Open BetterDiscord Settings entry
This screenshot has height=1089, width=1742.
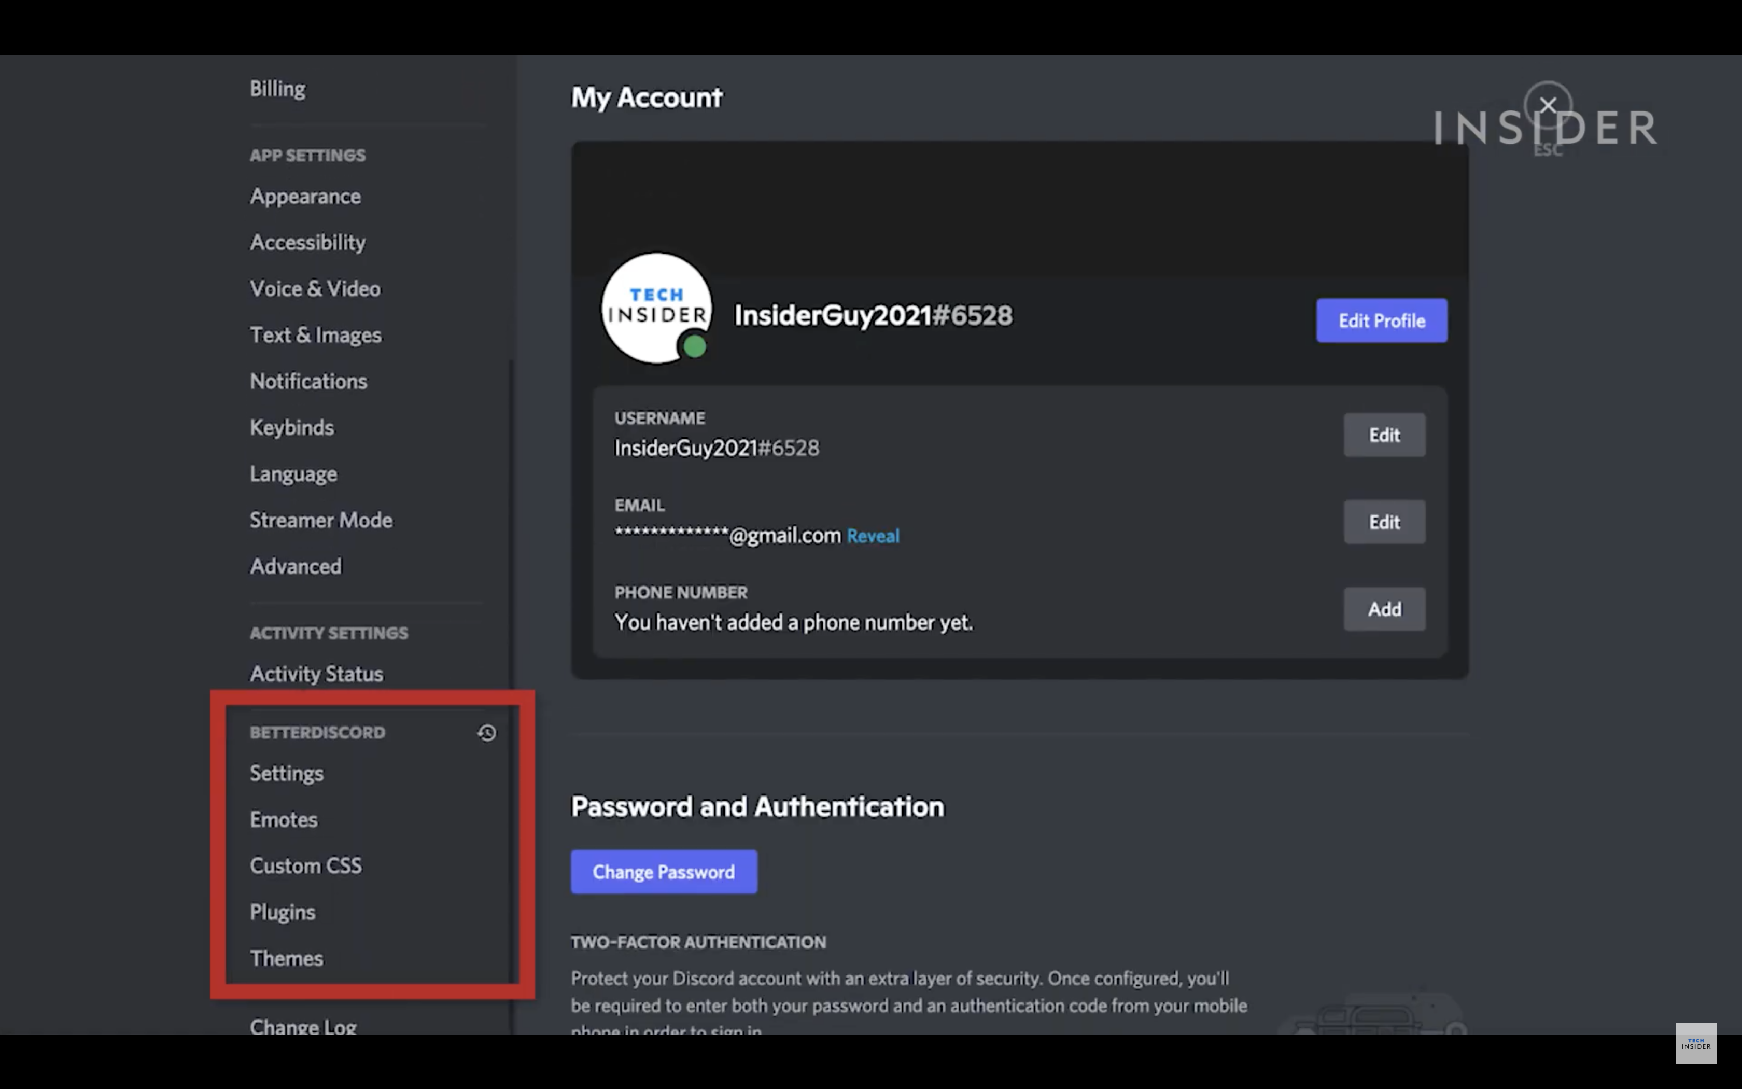tap(287, 774)
